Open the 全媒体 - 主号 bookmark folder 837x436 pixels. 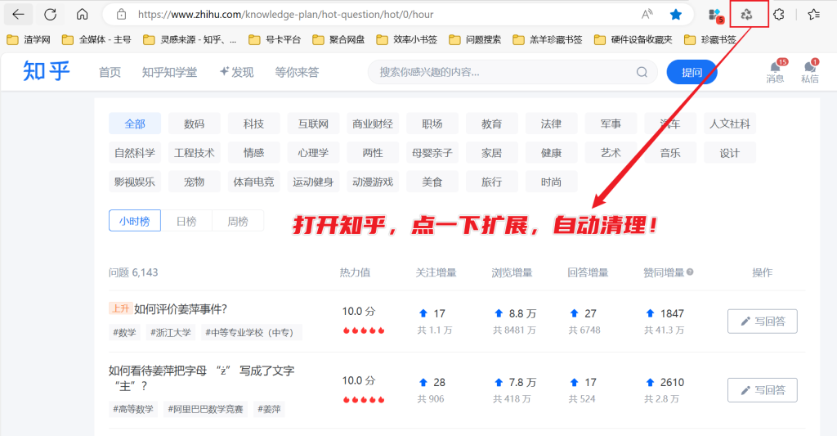pos(96,39)
